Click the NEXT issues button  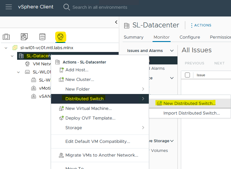[219, 63]
